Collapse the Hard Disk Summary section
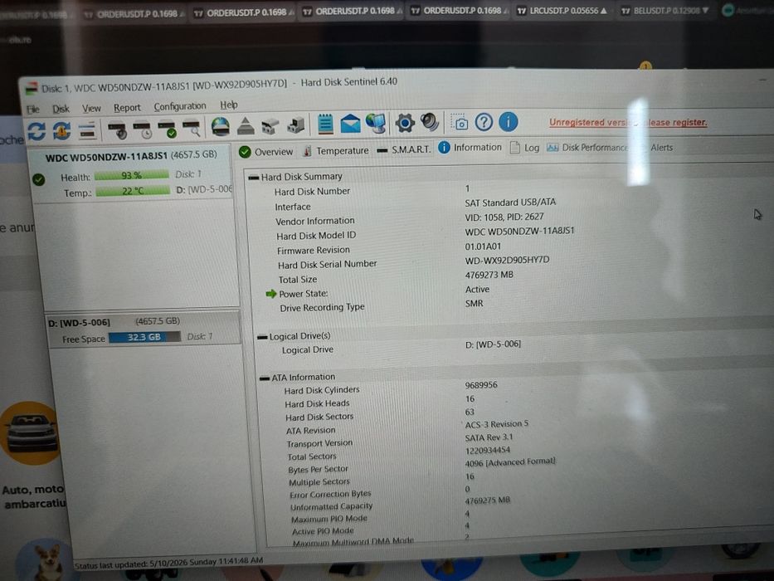Image resolution: width=774 pixels, height=581 pixels. 254,177
